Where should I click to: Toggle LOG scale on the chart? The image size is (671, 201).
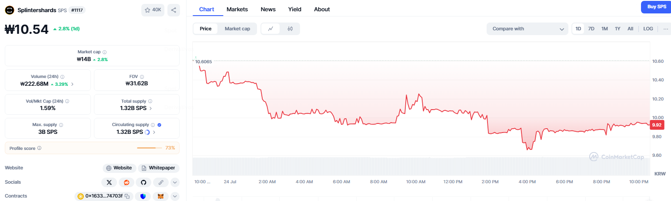[648, 29]
